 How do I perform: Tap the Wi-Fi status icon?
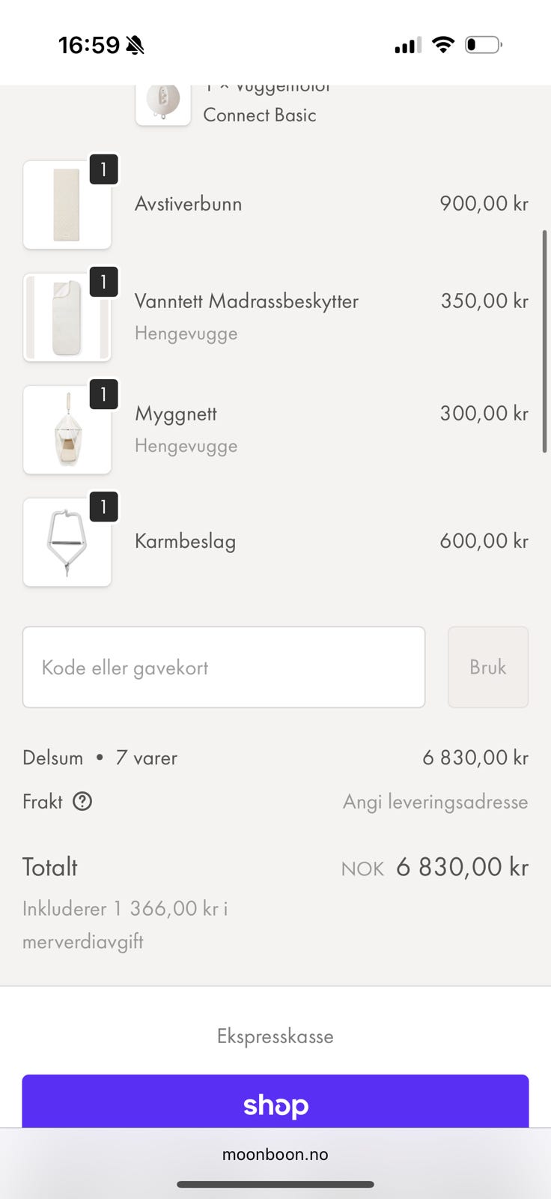pyautogui.click(x=443, y=45)
